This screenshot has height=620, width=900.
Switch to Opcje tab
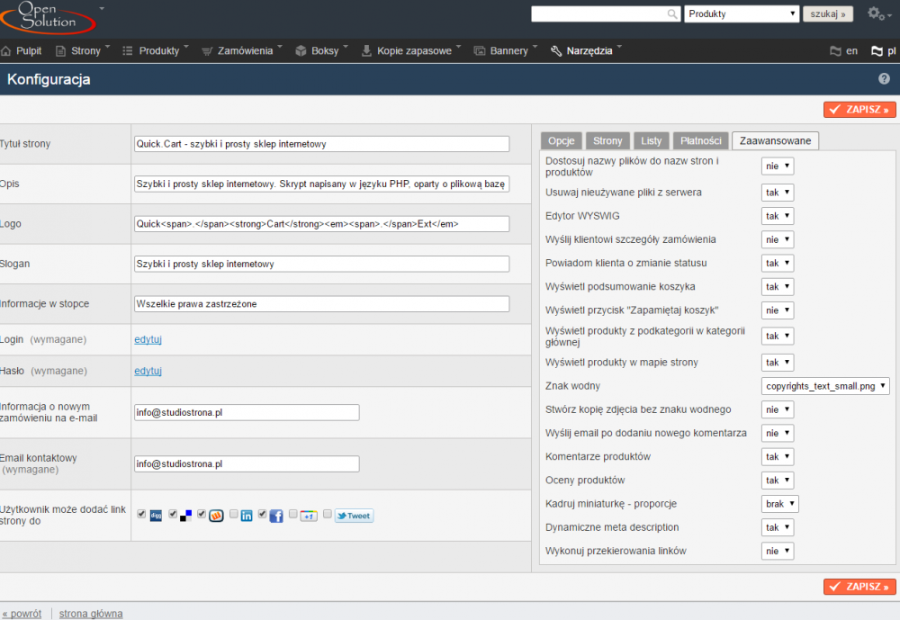click(x=562, y=140)
